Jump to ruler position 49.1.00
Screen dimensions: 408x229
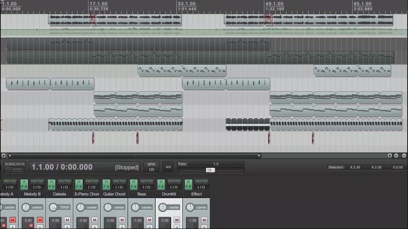(x=274, y=4)
